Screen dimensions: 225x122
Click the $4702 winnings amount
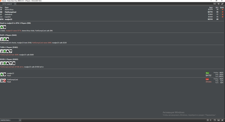coord(209,75)
